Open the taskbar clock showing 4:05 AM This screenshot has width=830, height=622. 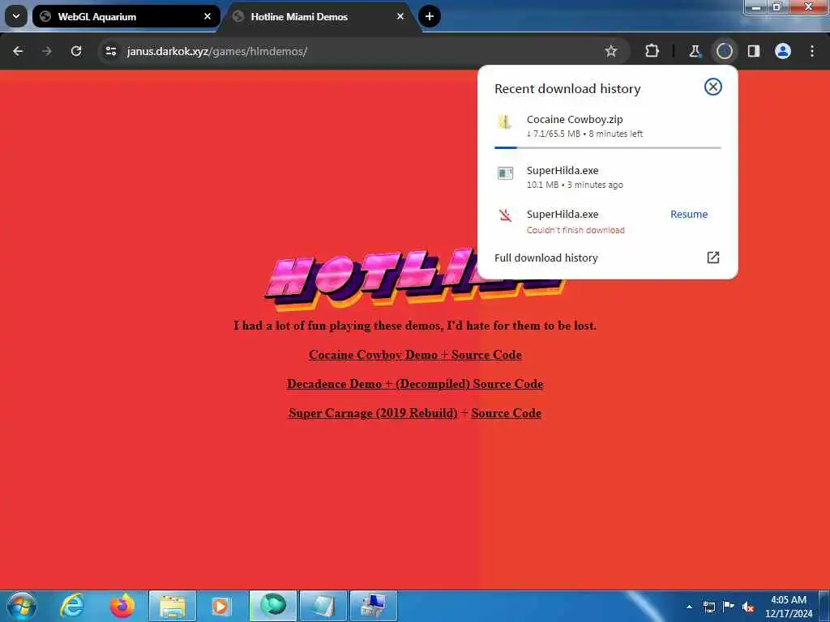click(x=788, y=607)
